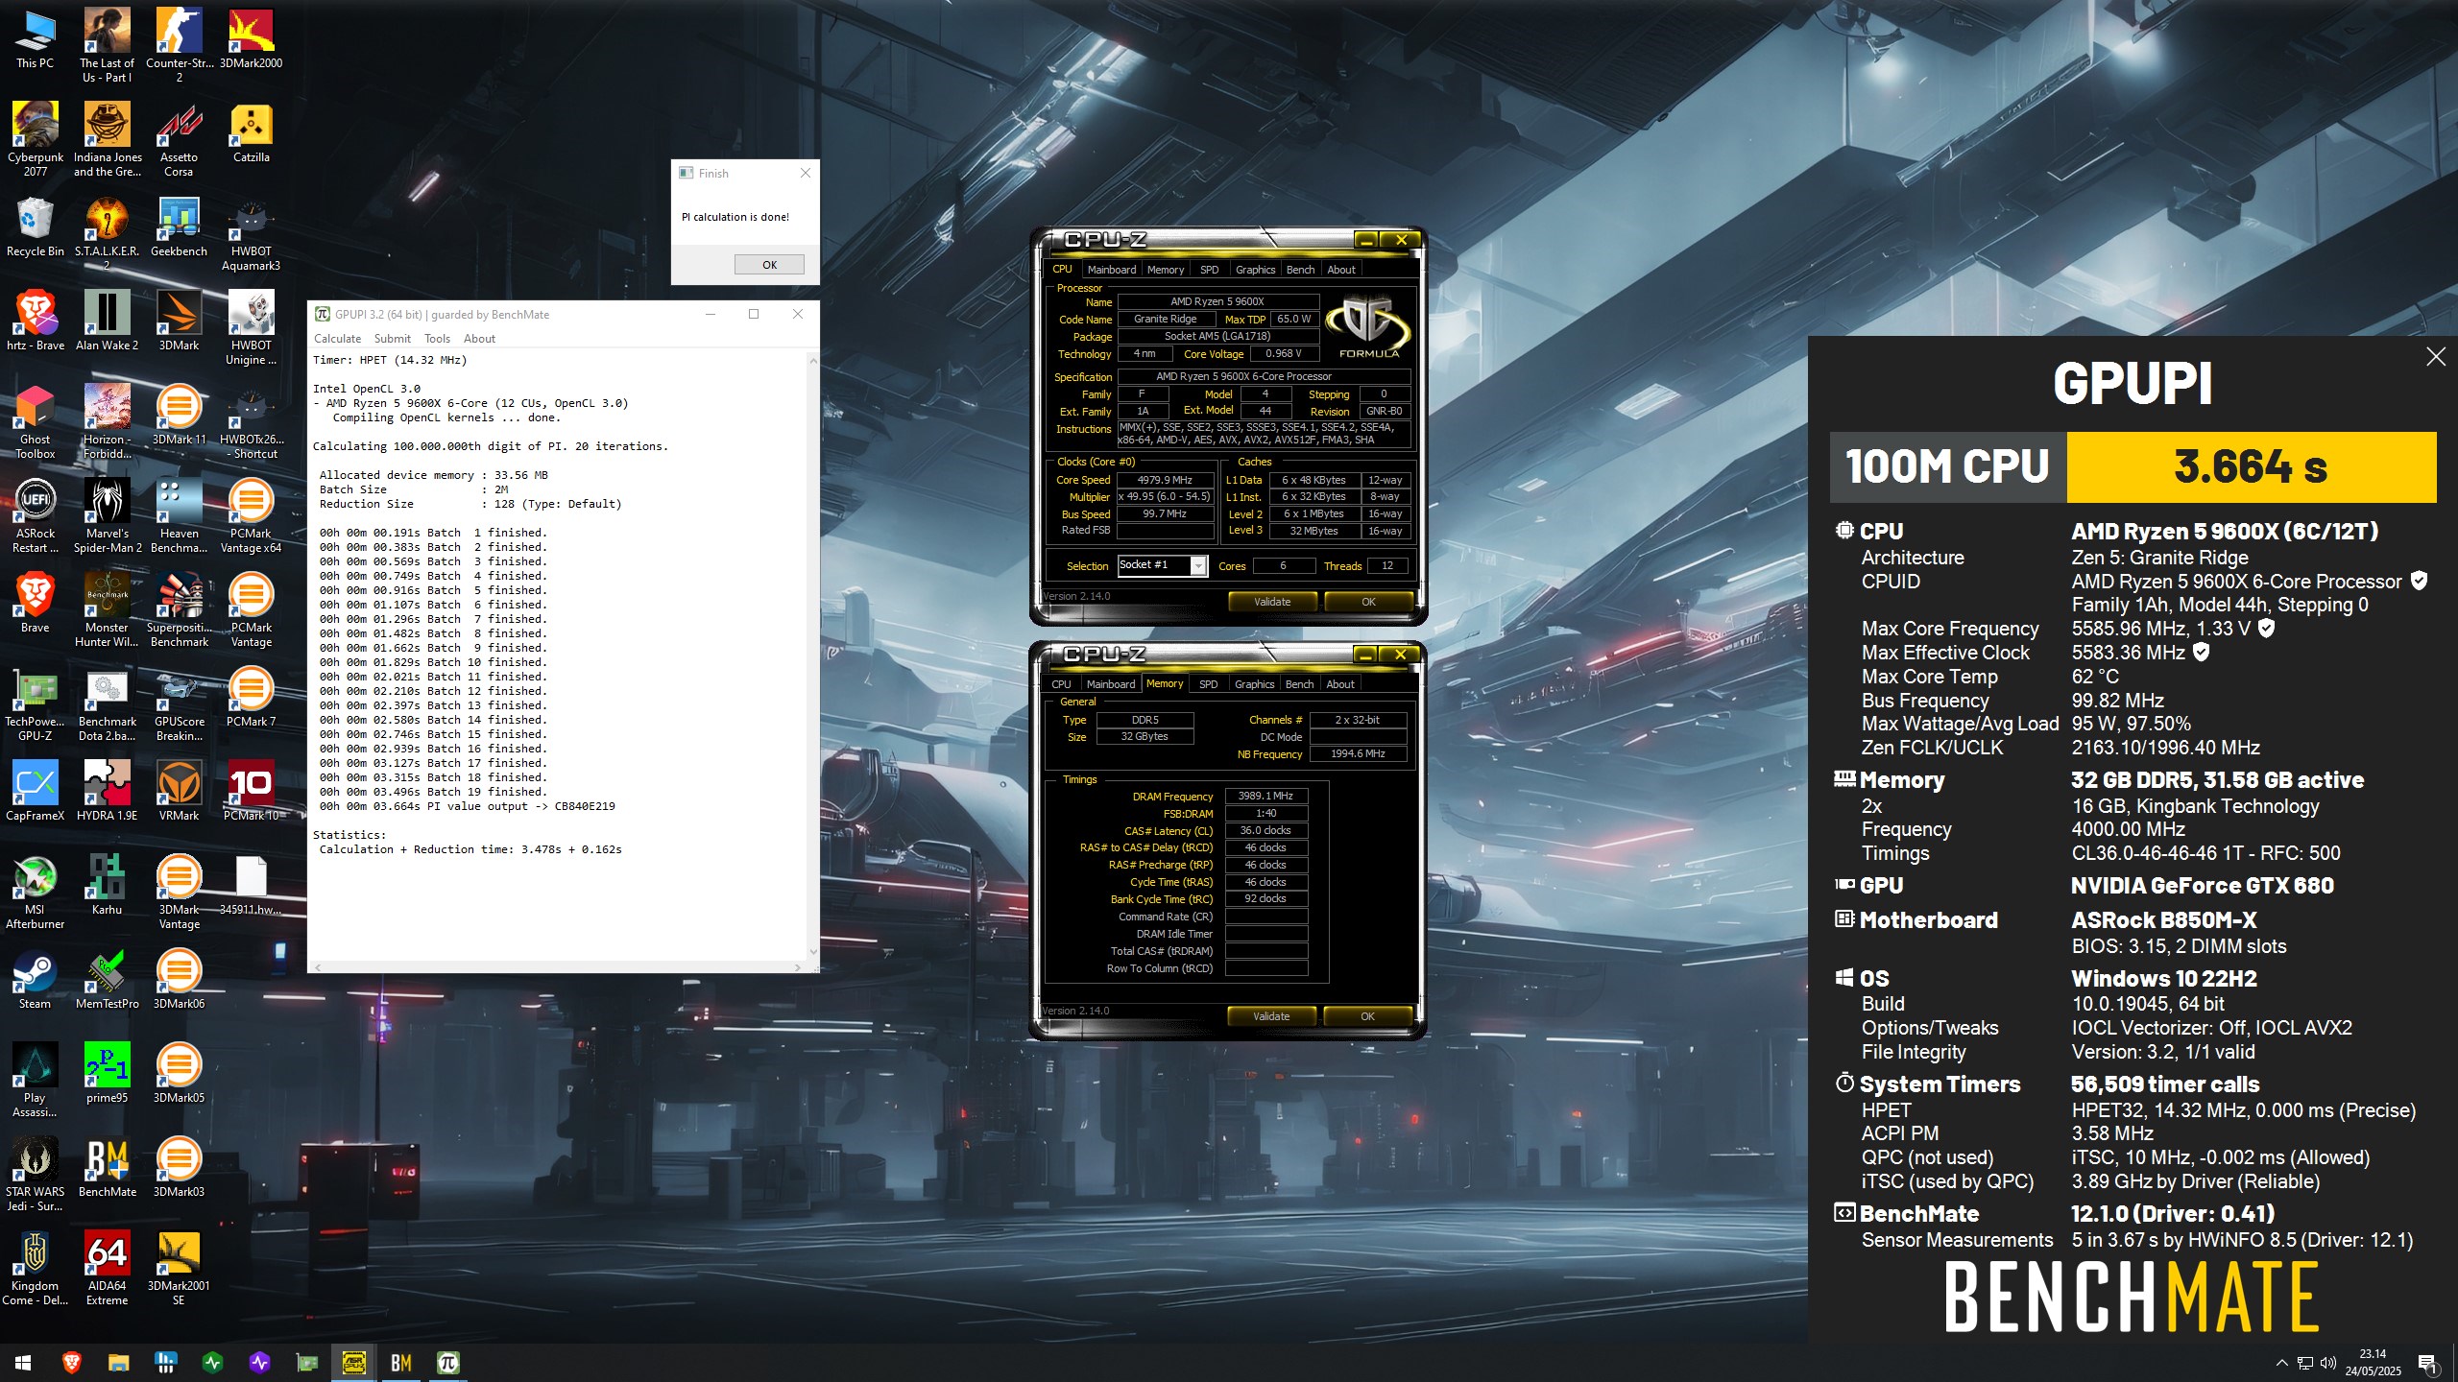Switch to BenchMate taskbar button
Viewport: 2458px width, 1382px height.
point(400,1363)
